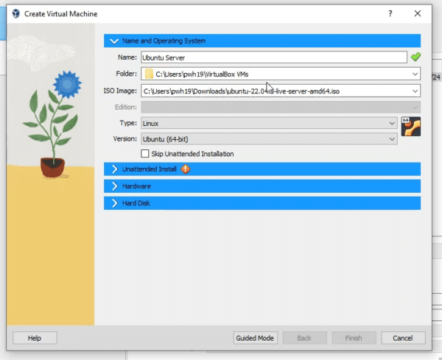Enable Skip Unattended Installation checkbox

point(145,154)
